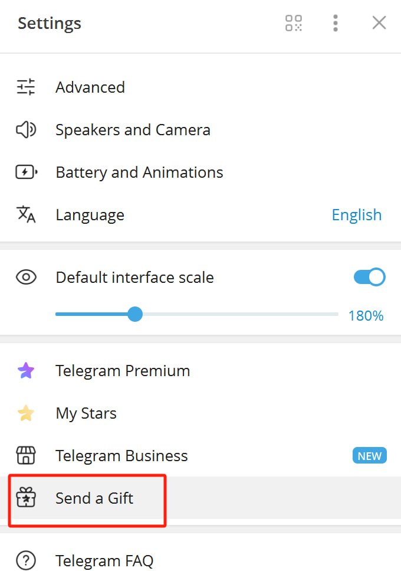Click the speaker icon for Speakers and Camera
The image size is (401, 571).
[x=26, y=130]
